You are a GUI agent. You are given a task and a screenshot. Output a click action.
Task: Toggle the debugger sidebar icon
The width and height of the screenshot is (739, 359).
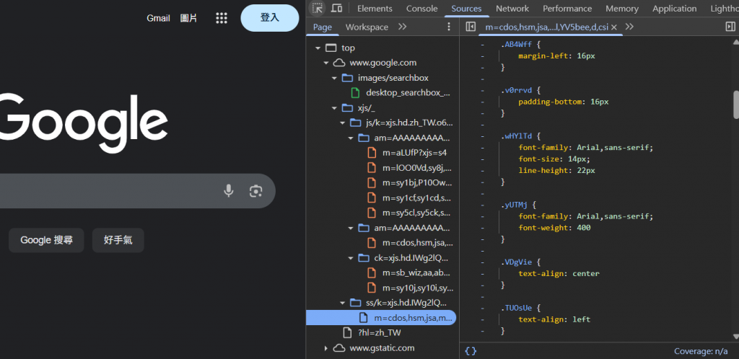[730, 27]
